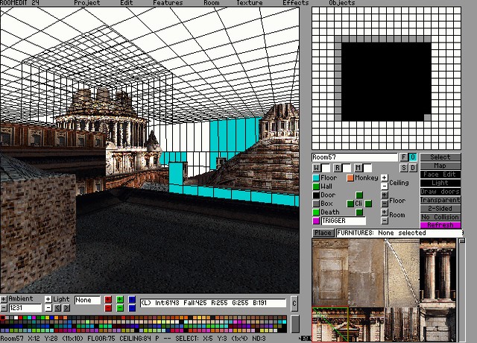The width and height of the screenshot is (477, 343).
Task: Click the Place furniture button
Action: tap(323, 233)
